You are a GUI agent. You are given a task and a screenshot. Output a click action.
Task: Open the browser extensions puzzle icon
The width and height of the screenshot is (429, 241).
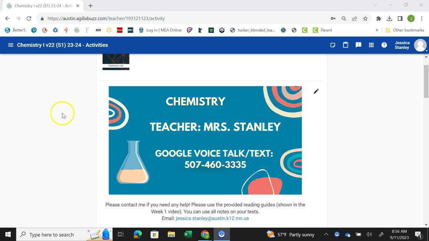379,18
